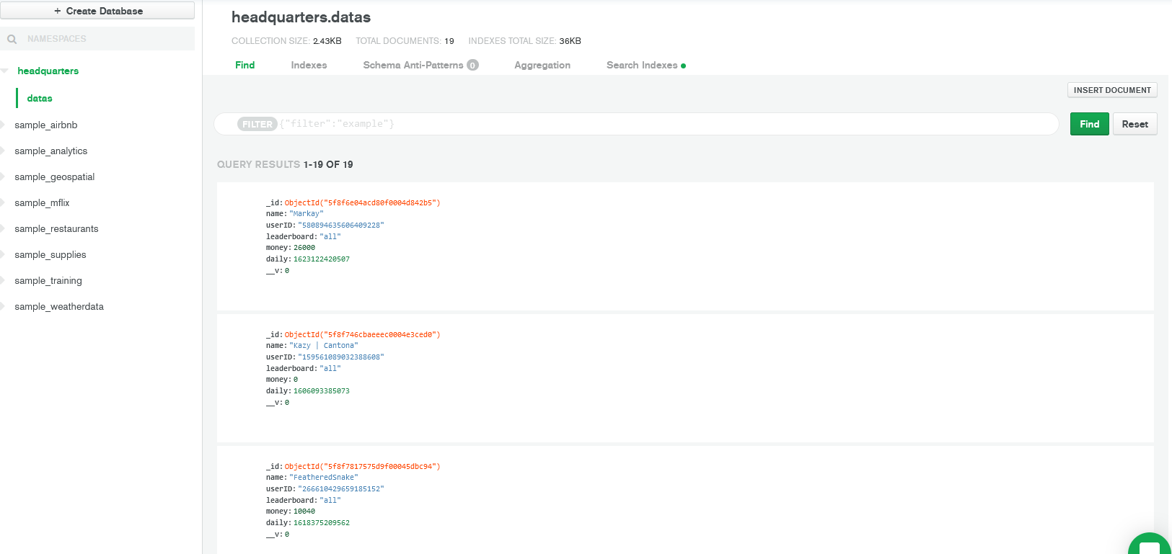Open the Search Indexes tab

point(642,65)
